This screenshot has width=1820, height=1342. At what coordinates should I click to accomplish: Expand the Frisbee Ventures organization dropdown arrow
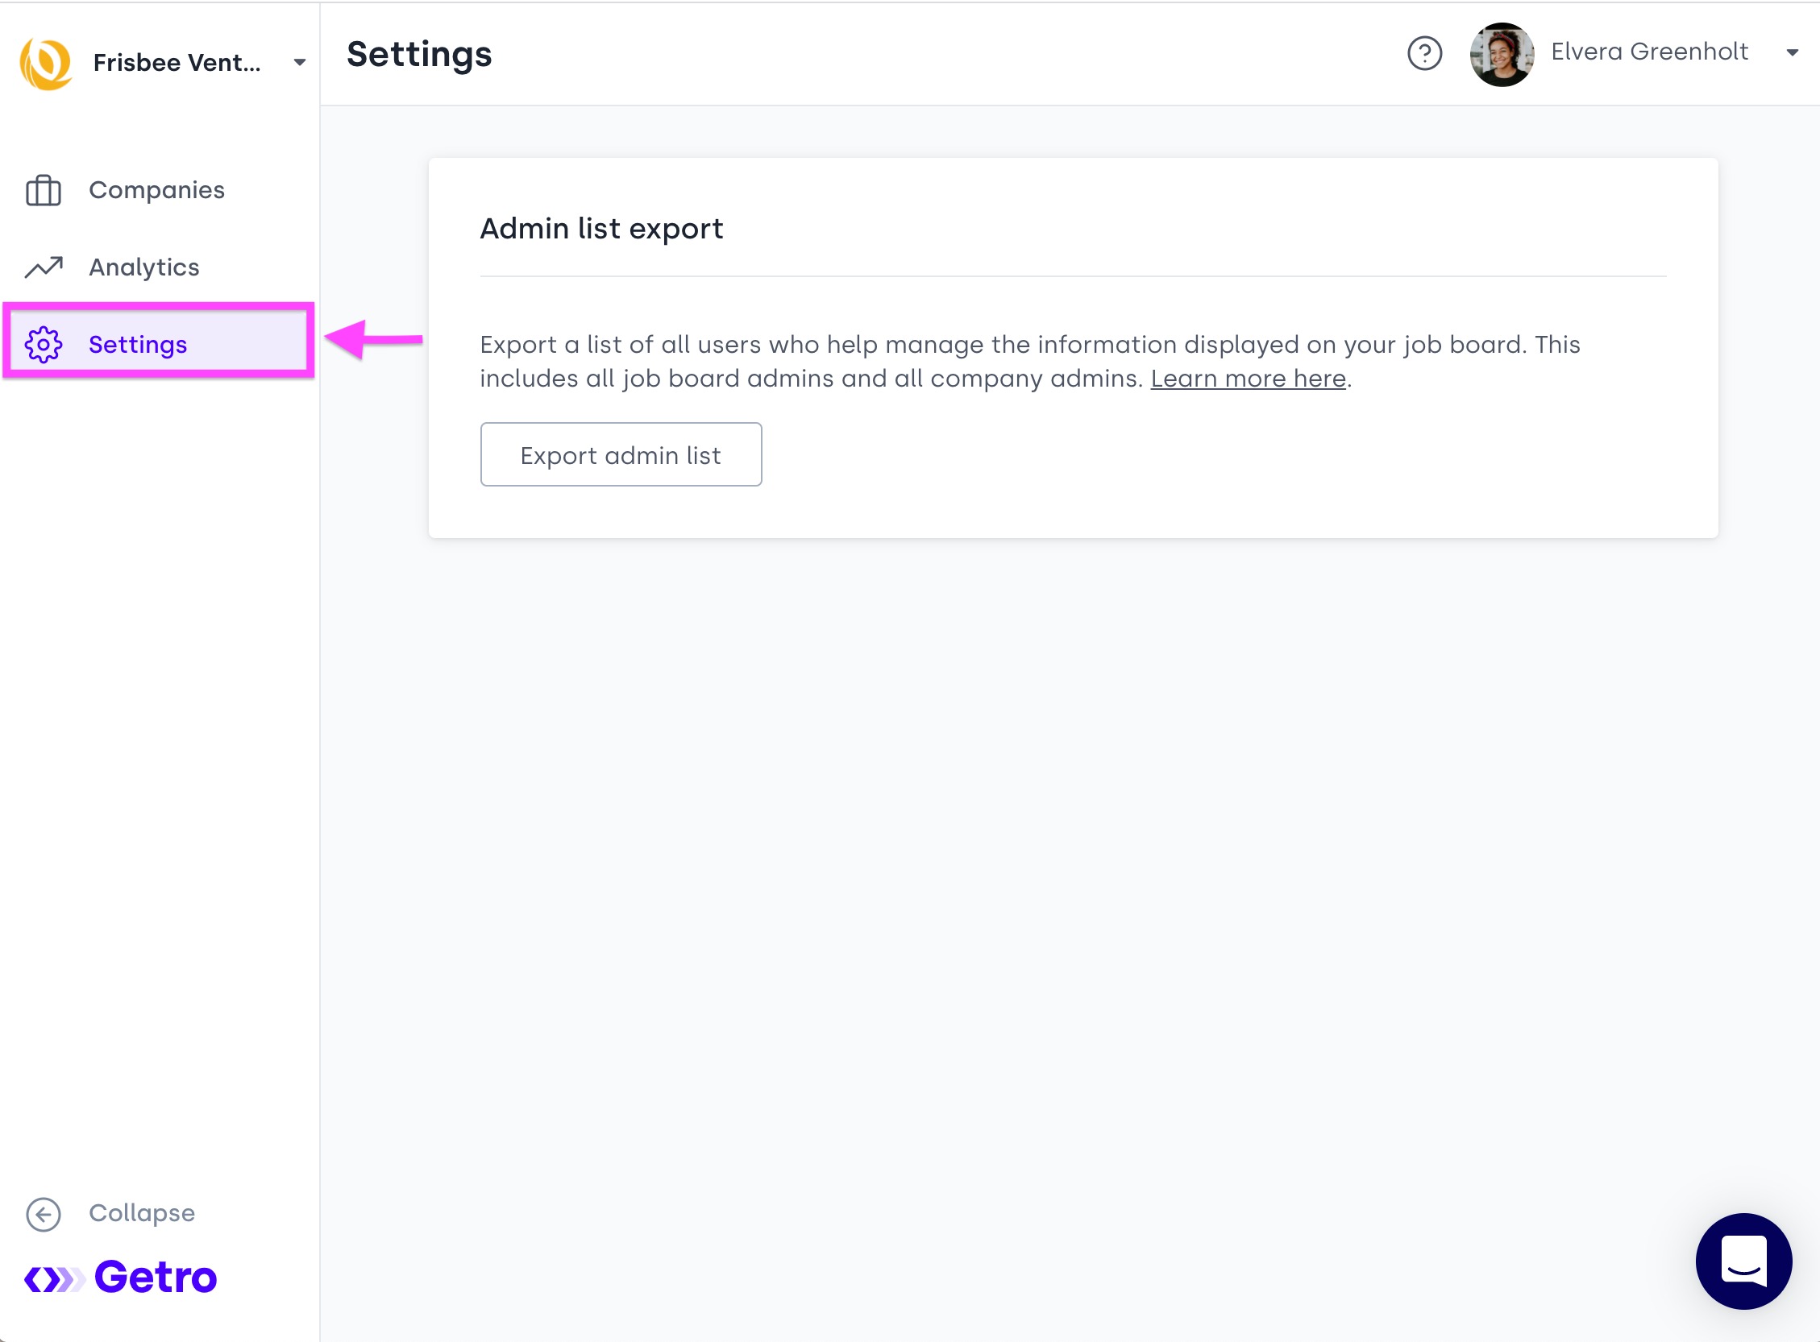coord(299,63)
